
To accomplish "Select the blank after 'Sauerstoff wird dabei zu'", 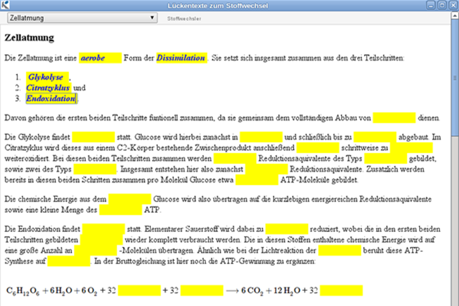I will pos(287,229).
